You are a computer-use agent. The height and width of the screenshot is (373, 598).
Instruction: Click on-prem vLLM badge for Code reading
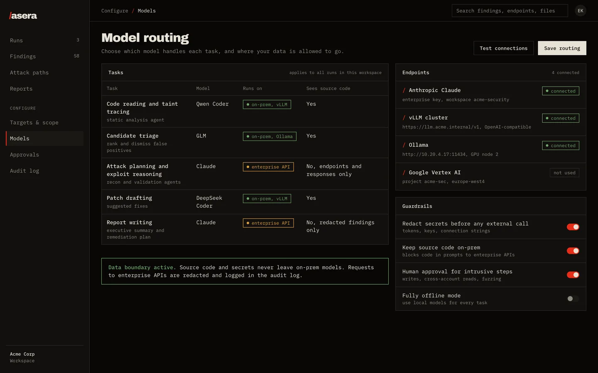(267, 104)
